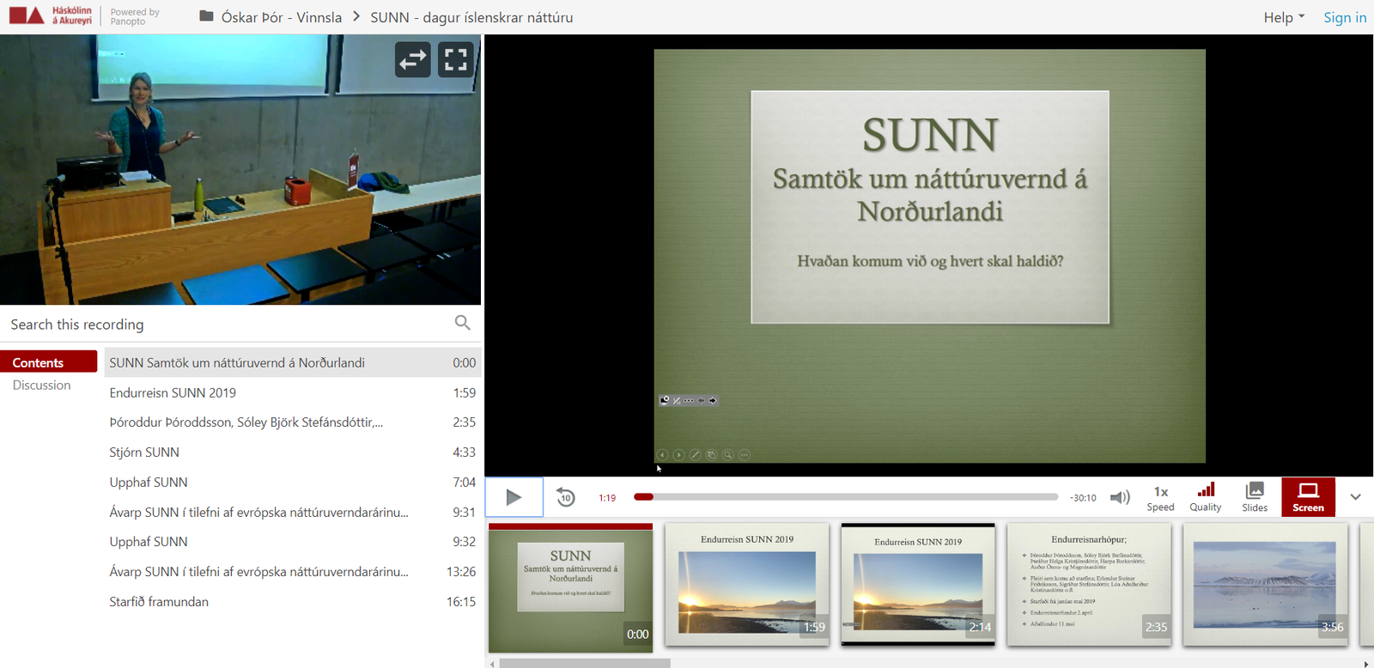Click the Sign in link
Screen dimensions: 1374x668
click(x=1345, y=17)
